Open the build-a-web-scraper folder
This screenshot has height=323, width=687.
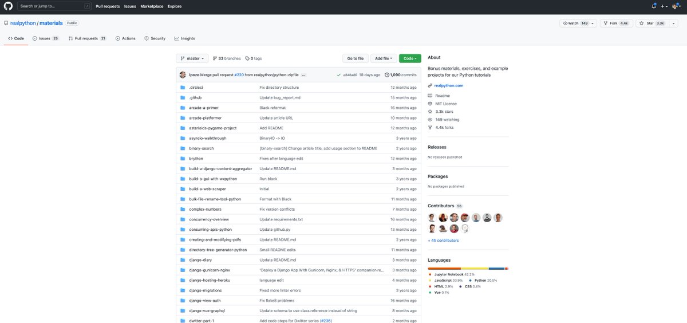tap(208, 189)
